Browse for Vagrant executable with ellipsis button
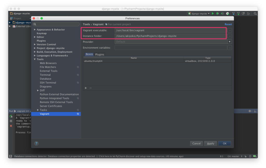The image size is (266, 168). (x=230, y=30)
